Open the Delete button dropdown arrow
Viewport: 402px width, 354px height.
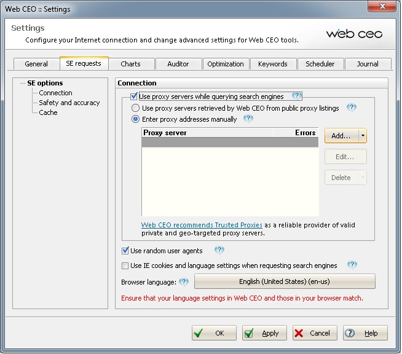363,178
